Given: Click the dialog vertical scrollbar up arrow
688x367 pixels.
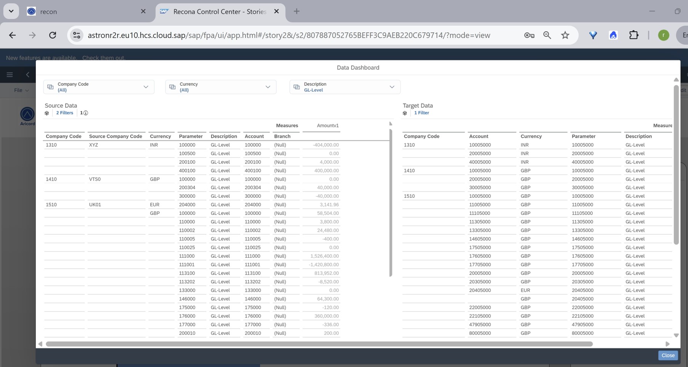Looking at the screenshot, I should [676, 79].
